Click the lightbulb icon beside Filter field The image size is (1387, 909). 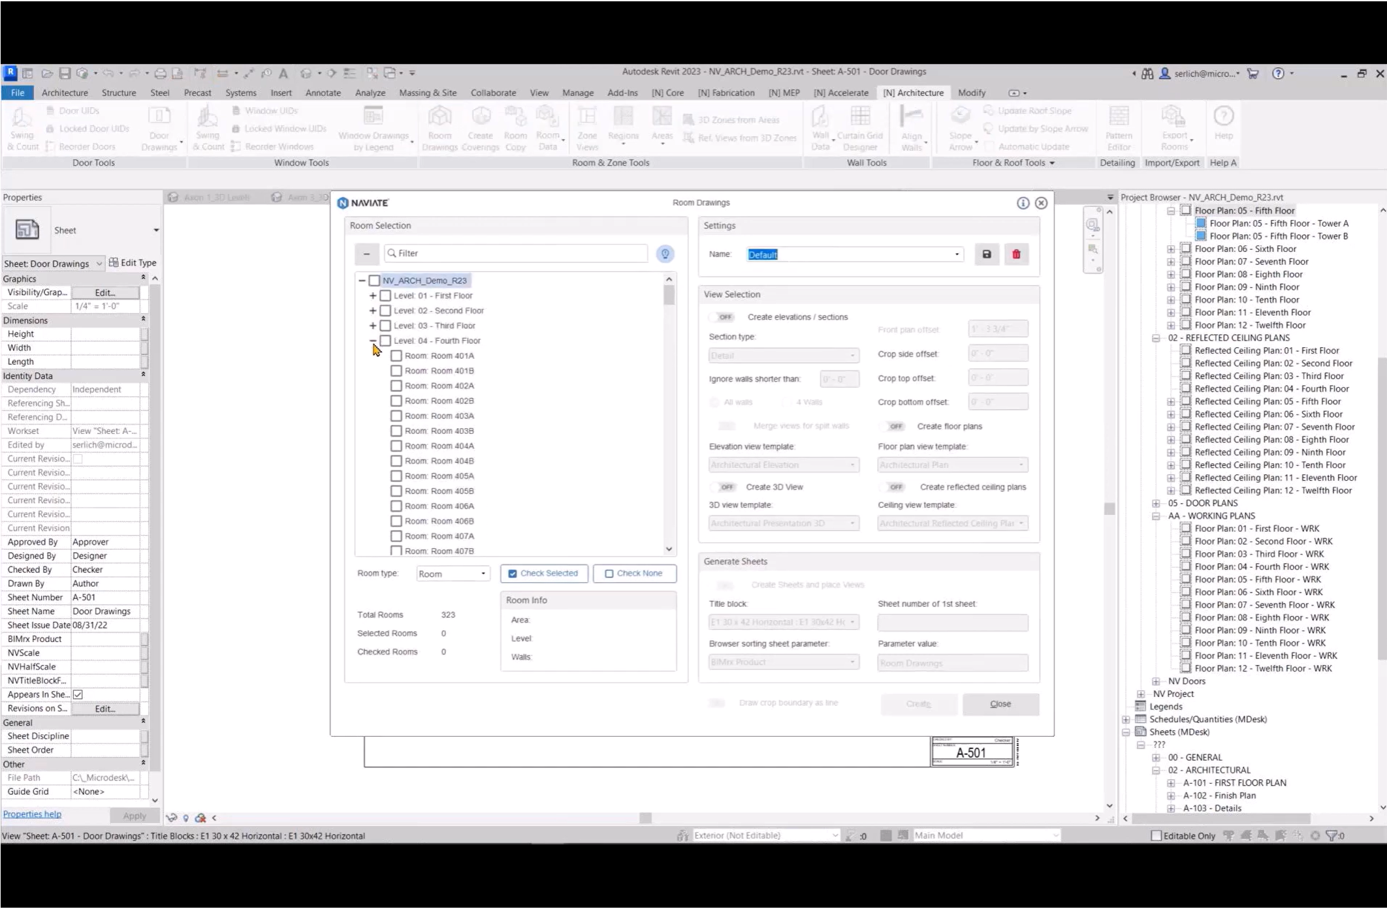pos(665,253)
